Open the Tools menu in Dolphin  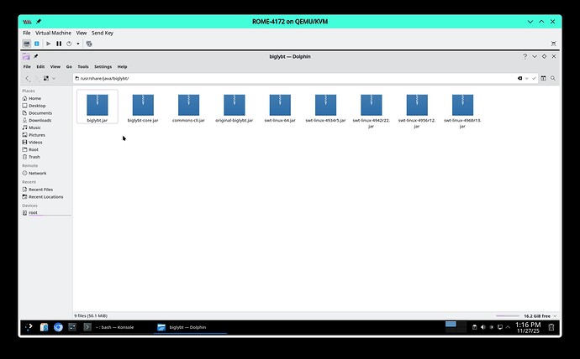point(83,66)
